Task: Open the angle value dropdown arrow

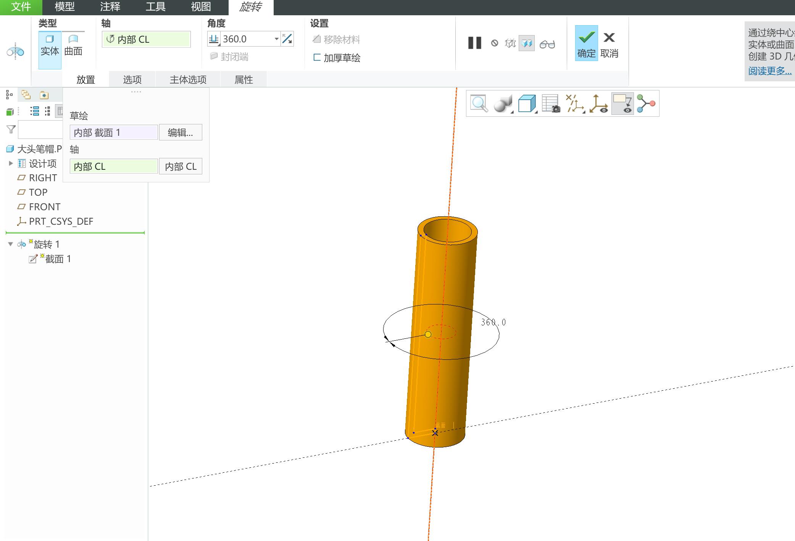Action: pos(276,39)
